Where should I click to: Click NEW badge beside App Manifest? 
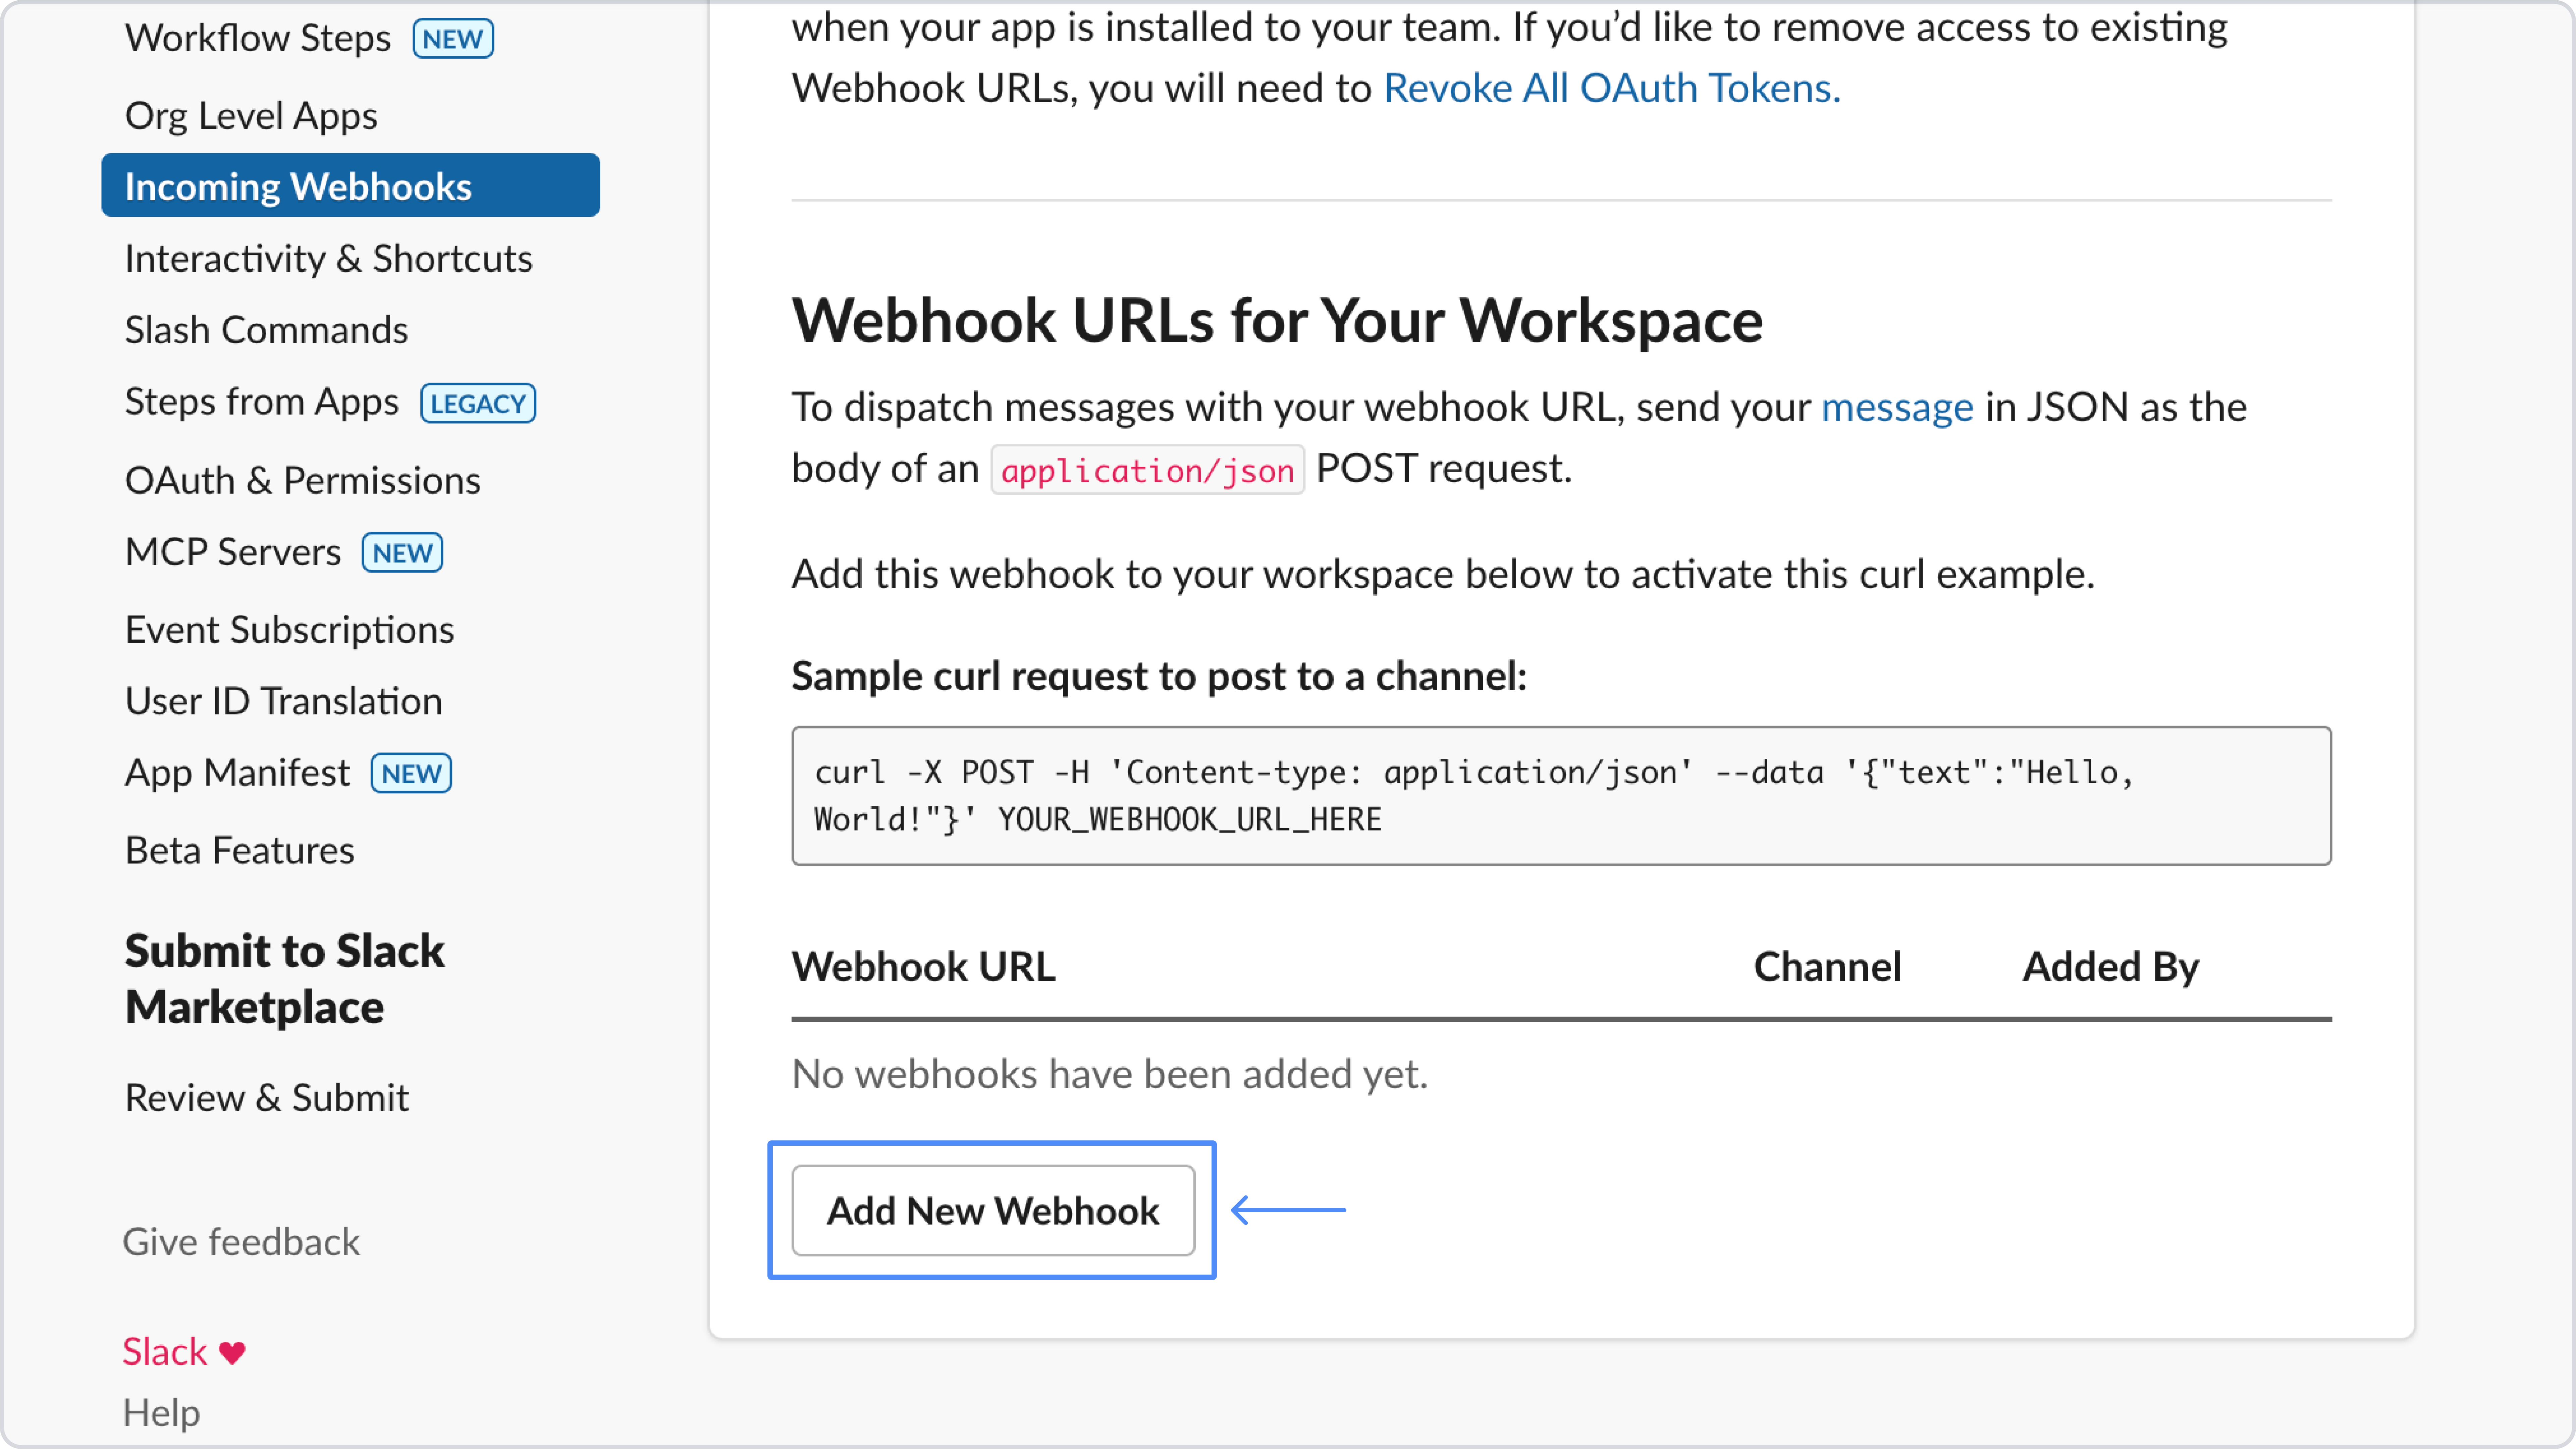tap(411, 774)
